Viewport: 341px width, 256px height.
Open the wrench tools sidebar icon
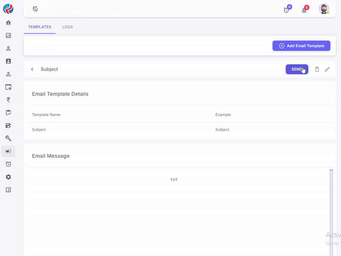8,138
